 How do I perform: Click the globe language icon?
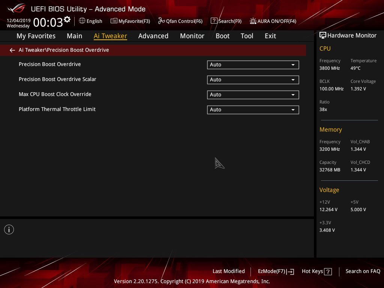pyautogui.click(x=82, y=21)
